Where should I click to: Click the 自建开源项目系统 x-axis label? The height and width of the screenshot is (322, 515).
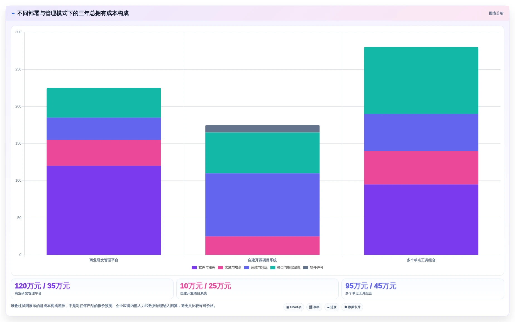[x=262, y=260]
